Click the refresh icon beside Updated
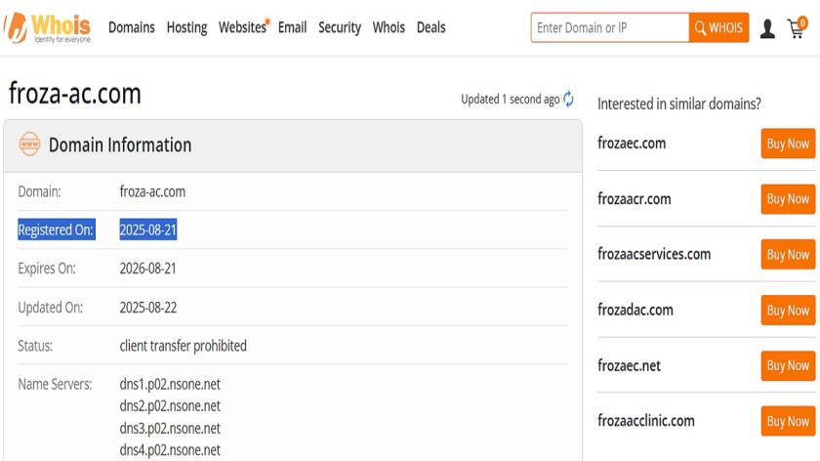 (x=568, y=99)
